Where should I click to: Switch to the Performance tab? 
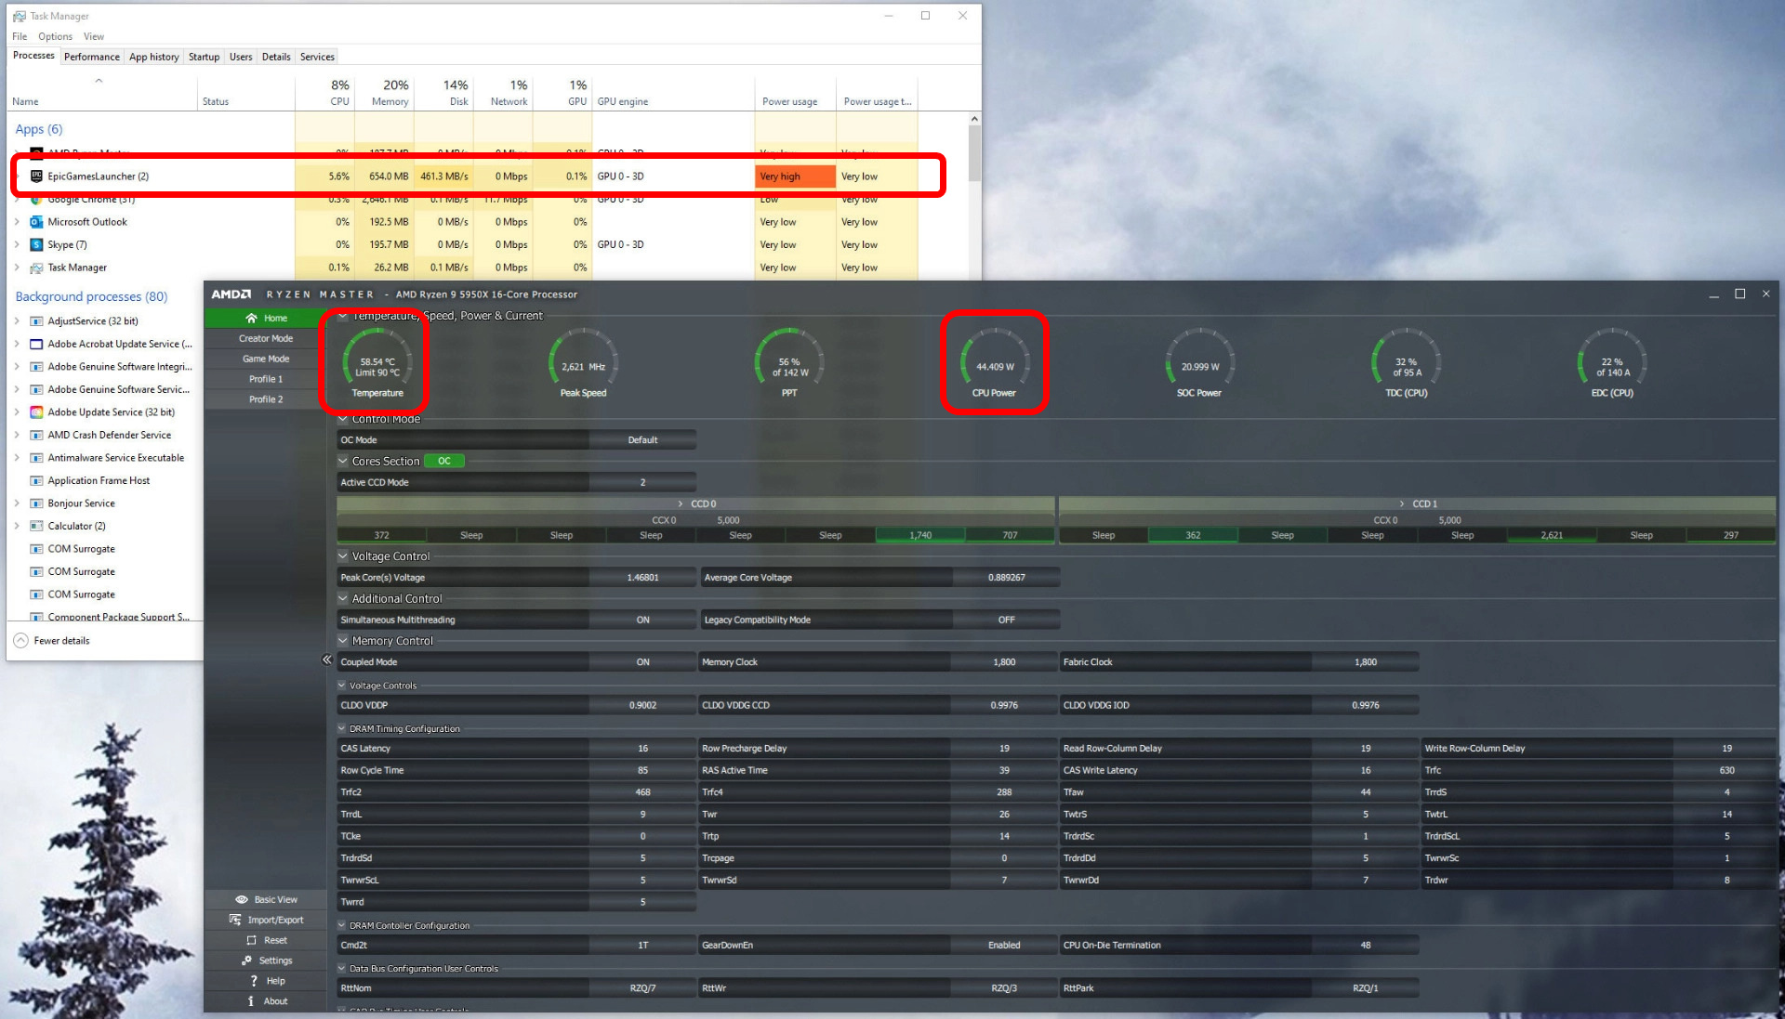point(92,57)
